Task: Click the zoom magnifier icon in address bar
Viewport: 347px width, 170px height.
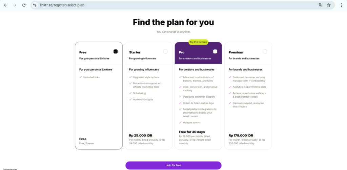Action: tap(321, 5)
